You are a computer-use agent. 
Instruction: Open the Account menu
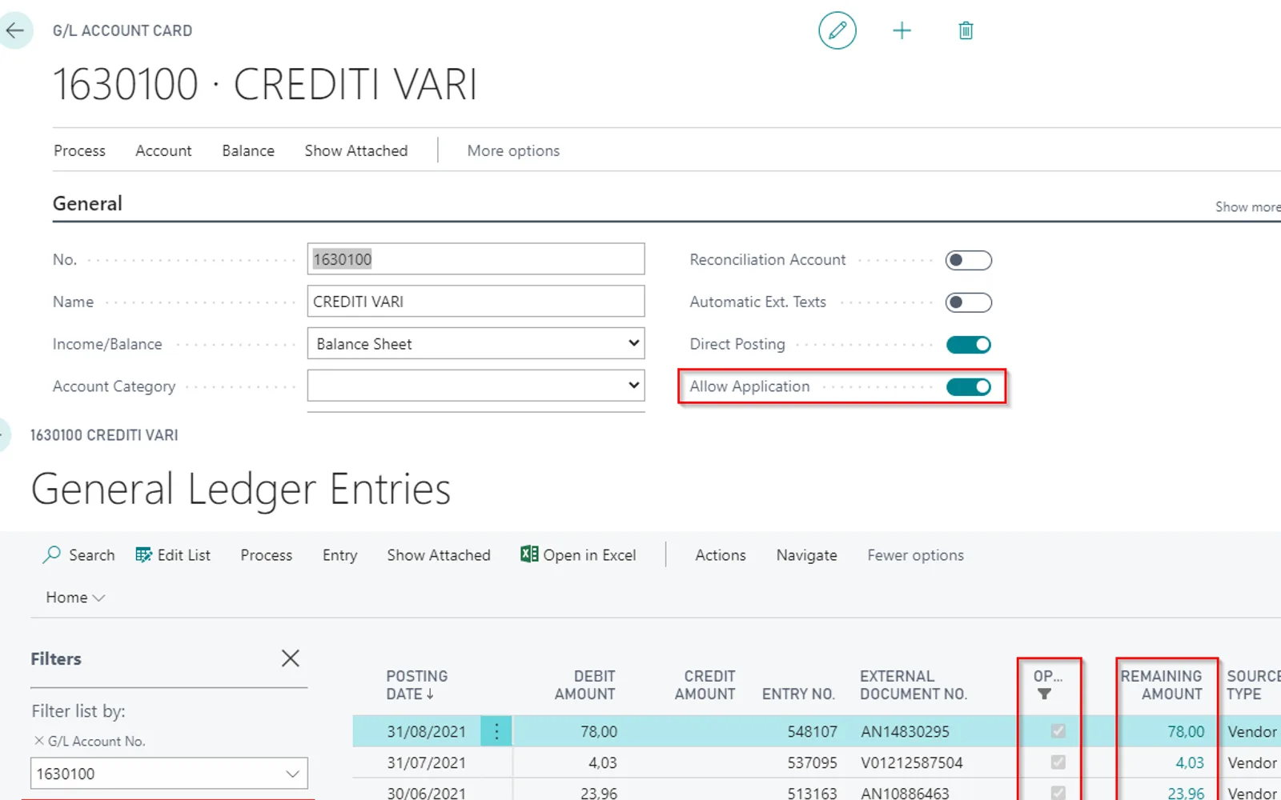coord(163,150)
